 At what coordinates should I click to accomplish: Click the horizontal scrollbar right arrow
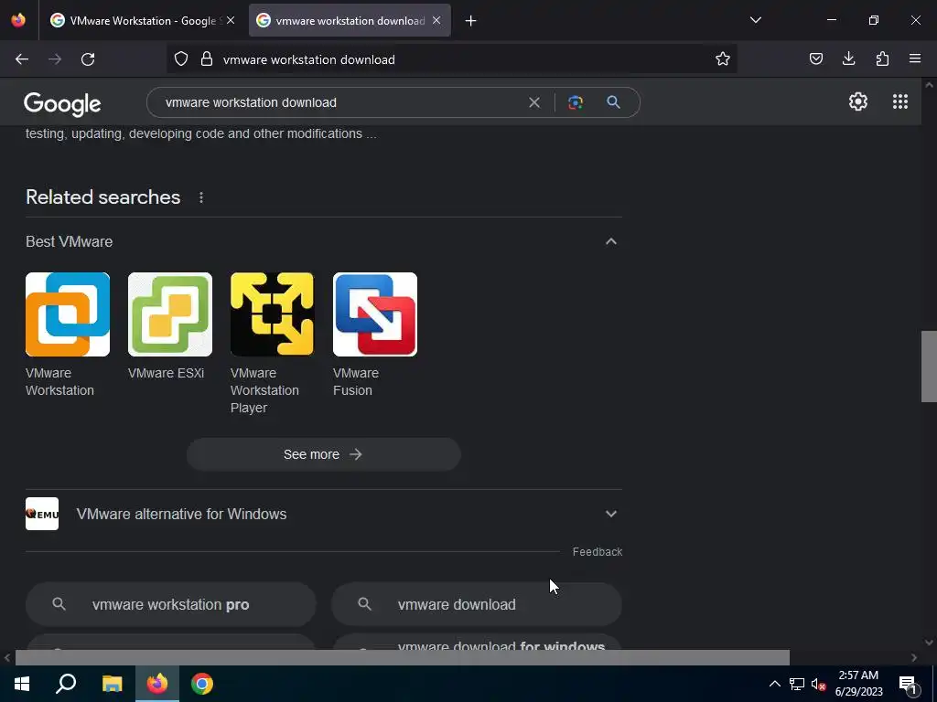(914, 658)
